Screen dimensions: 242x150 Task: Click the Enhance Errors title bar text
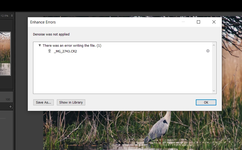[43, 22]
